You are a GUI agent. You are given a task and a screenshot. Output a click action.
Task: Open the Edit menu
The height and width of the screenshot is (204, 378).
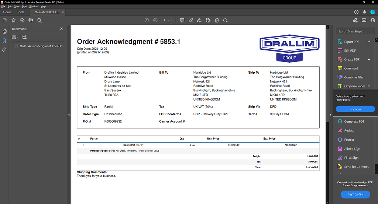click(x=10, y=7)
